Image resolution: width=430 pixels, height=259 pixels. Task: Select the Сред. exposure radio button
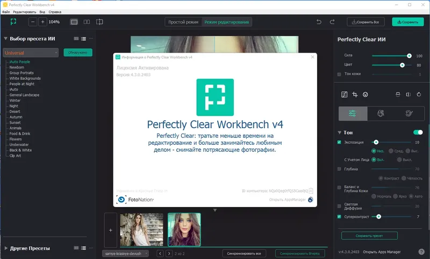[391, 151]
